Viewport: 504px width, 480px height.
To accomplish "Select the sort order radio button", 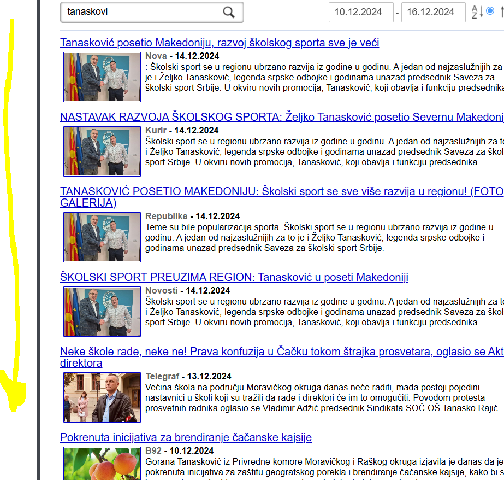I will [490, 11].
